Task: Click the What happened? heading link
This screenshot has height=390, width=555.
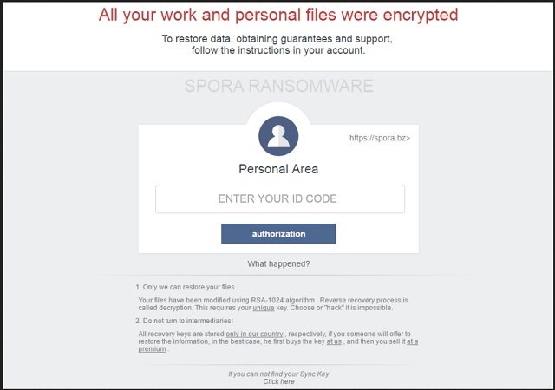Action: pyautogui.click(x=278, y=264)
